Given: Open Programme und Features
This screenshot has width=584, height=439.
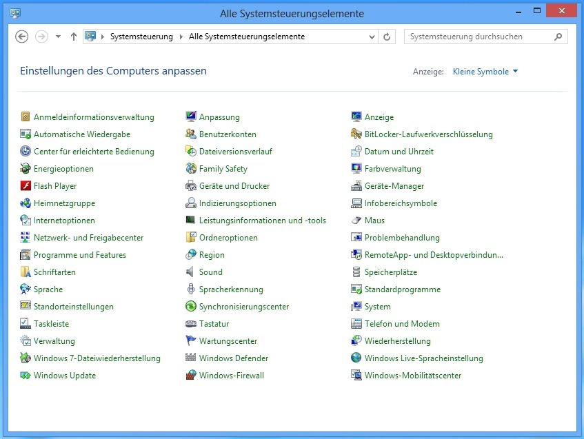Looking at the screenshot, I should click(80, 255).
